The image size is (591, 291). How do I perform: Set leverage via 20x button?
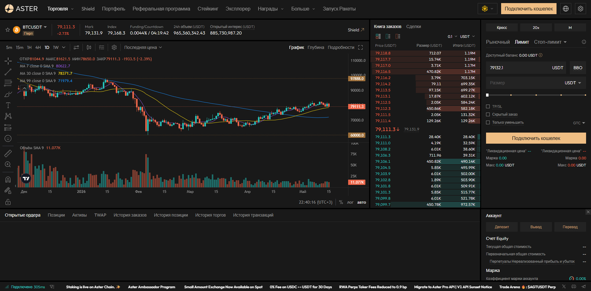point(536,28)
